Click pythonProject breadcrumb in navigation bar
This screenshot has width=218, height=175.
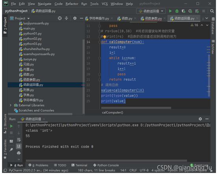tap(16, 11)
